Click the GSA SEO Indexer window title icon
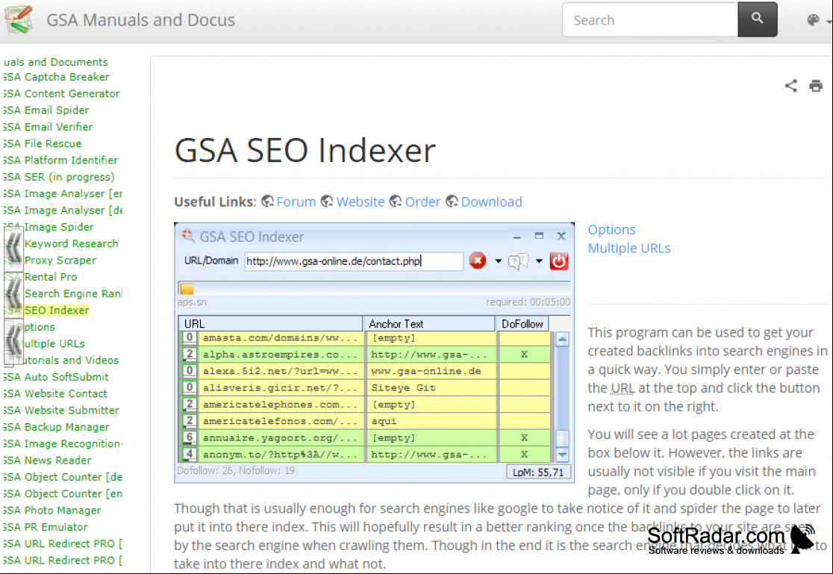Screen dimensions: 833x574 coord(187,235)
